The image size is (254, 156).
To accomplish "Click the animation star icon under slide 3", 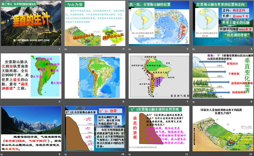I will coord(130,49).
